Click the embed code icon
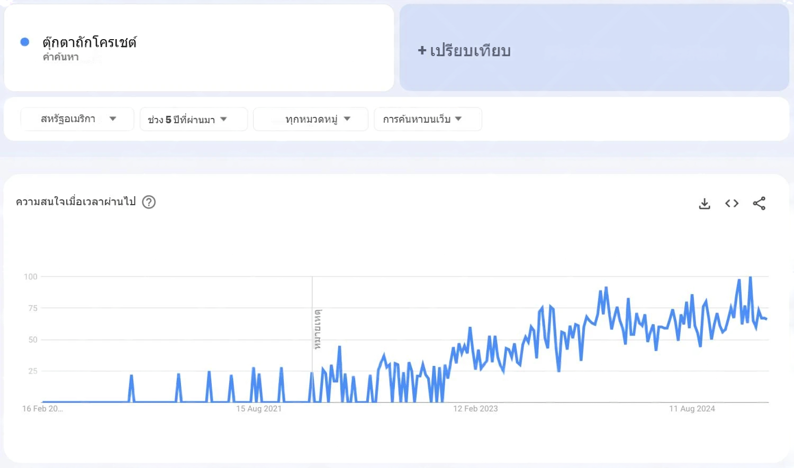Screen dimensions: 794x468 (732, 204)
